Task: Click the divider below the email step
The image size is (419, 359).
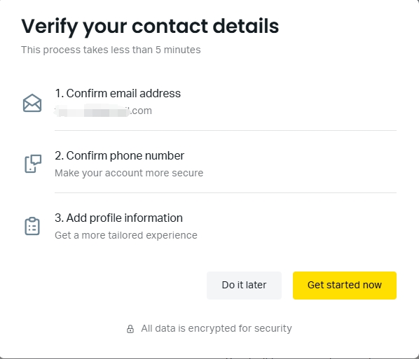Action: pyautogui.click(x=226, y=131)
